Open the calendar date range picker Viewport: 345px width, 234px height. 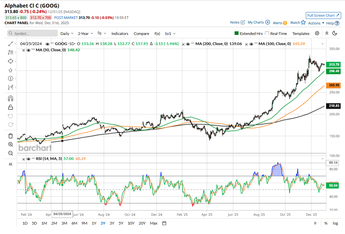(x=164, y=223)
